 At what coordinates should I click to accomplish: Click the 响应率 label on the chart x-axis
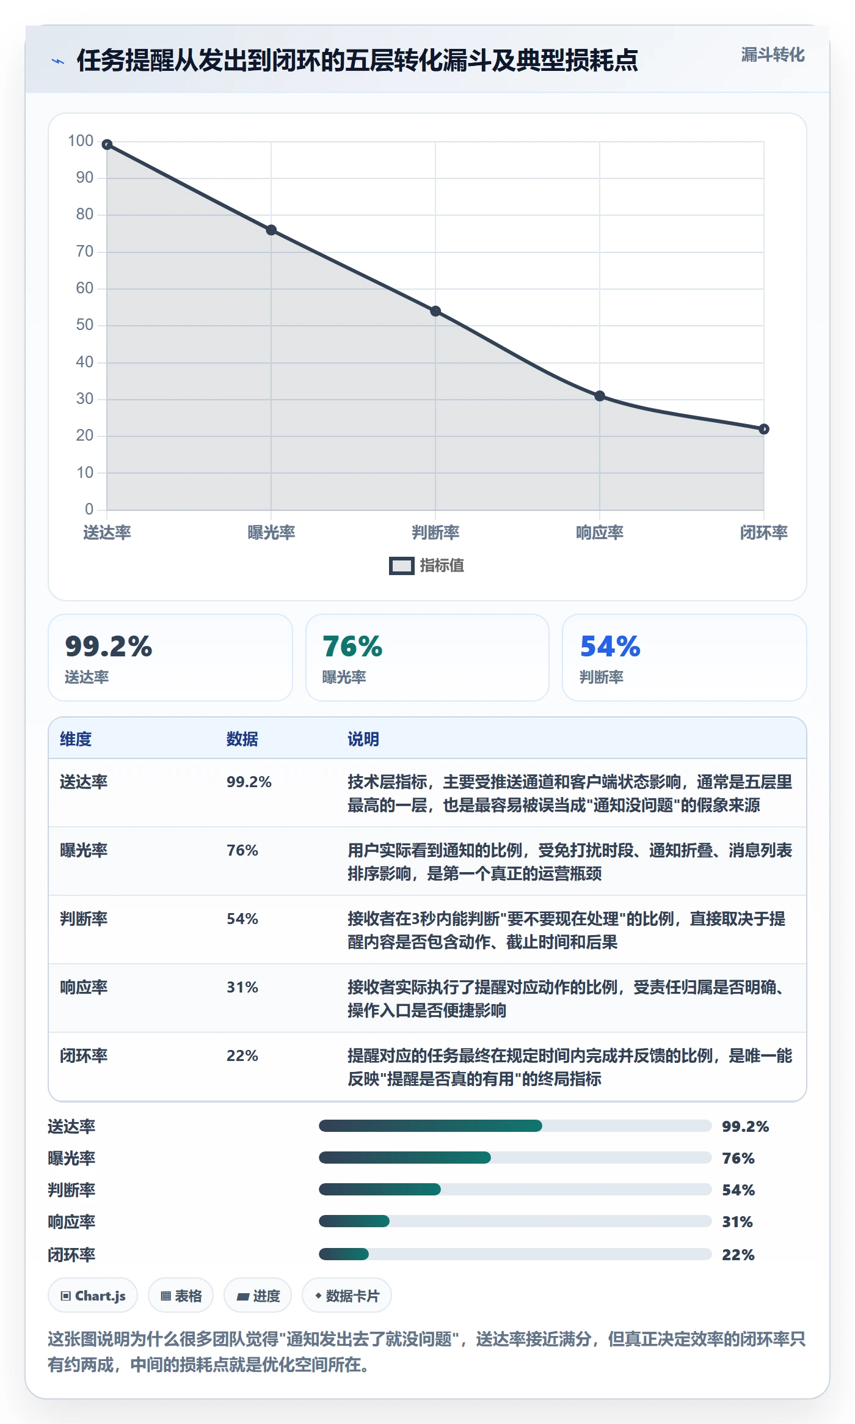point(600,532)
